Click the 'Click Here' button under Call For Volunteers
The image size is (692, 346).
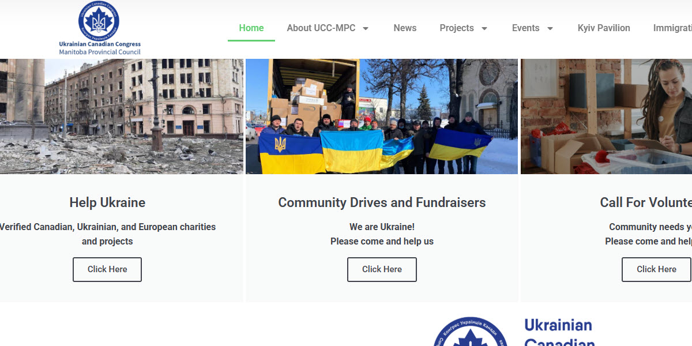pos(656,269)
